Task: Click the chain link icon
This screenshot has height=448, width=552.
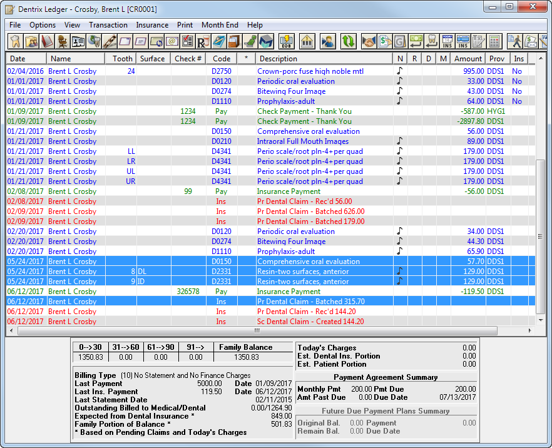Action: [110, 41]
